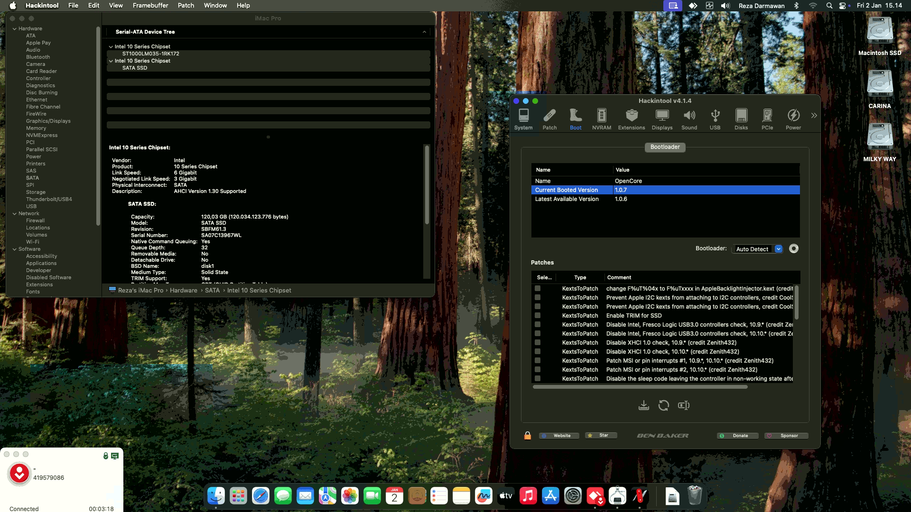Click Hardware in the path bar
The image size is (911, 512).
pos(184,290)
